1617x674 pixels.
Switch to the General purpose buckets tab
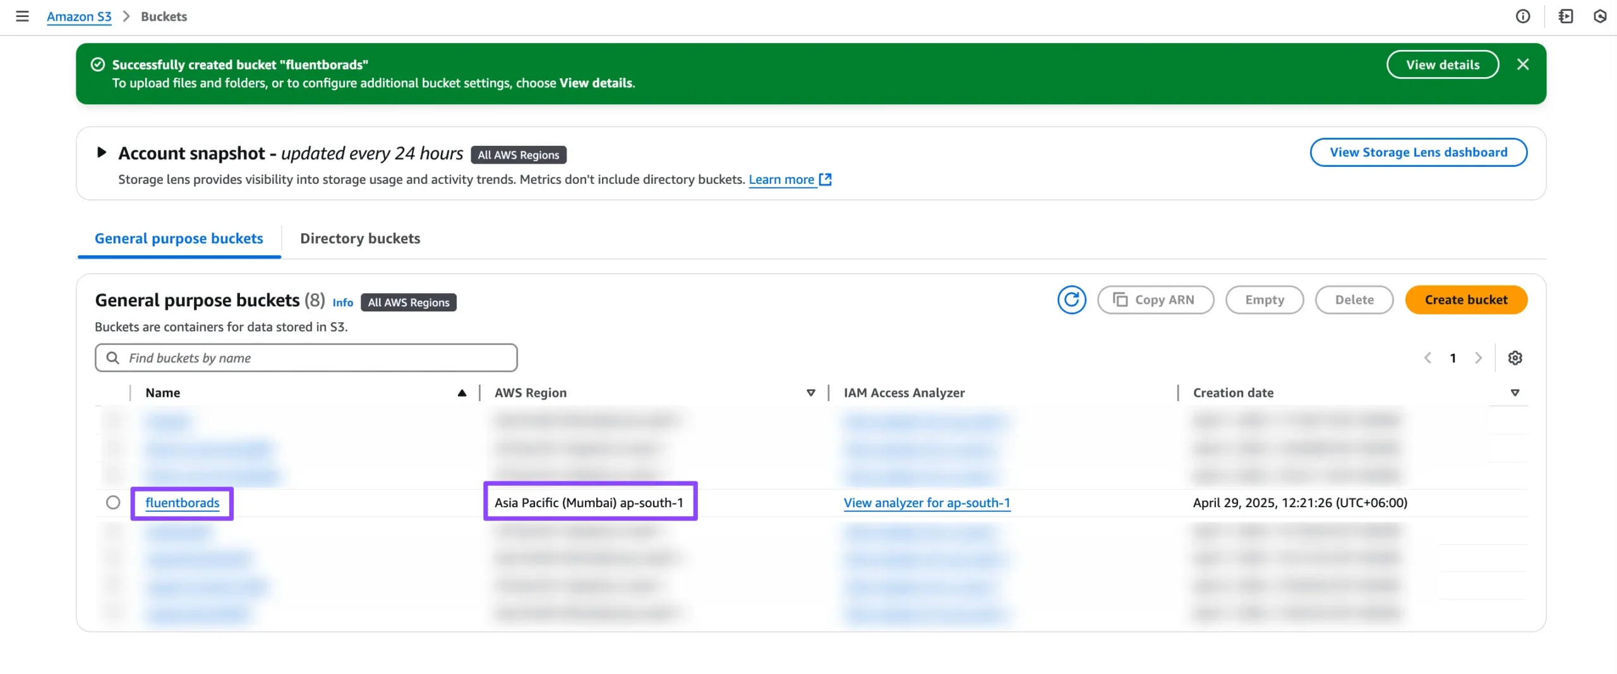tap(179, 238)
